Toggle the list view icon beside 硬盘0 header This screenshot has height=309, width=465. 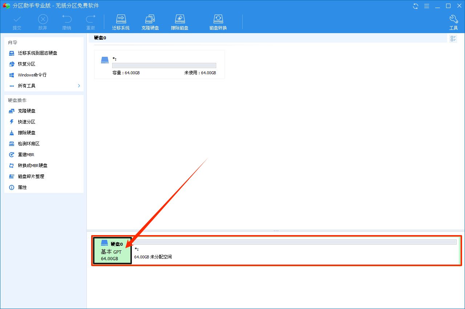453,39
